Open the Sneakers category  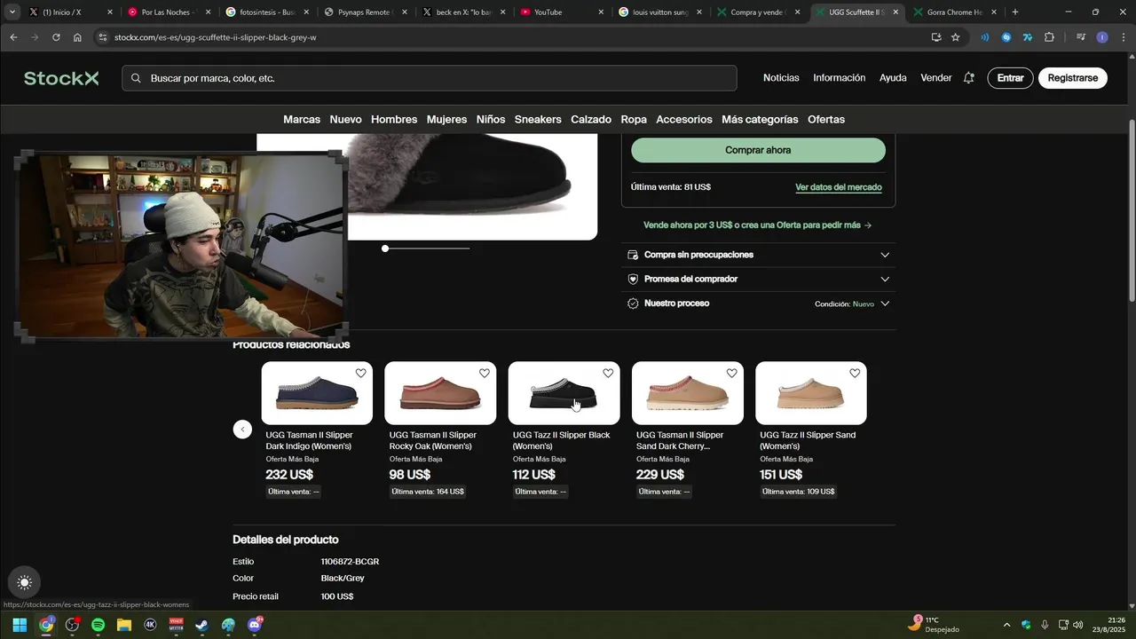[x=538, y=119]
